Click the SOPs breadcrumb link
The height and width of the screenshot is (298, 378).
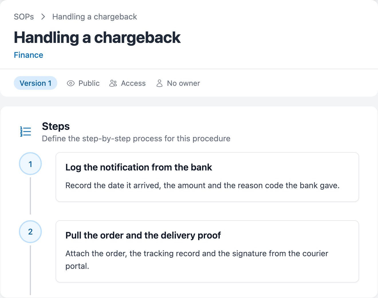click(24, 17)
